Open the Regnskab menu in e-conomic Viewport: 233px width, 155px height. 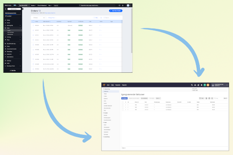pos(118,85)
